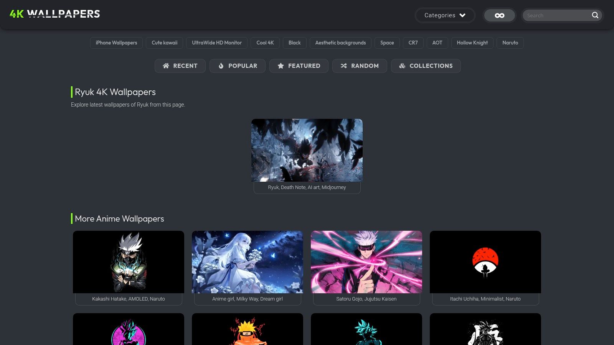The height and width of the screenshot is (345, 614).
Task: Click the Ryuk, Death Note, AI art caption
Action: pyautogui.click(x=307, y=187)
